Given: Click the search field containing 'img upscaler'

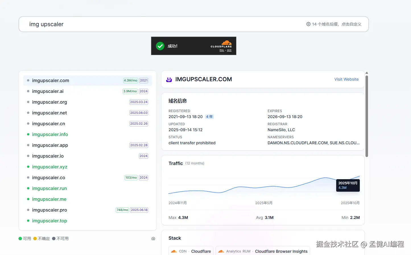Looking at the screenshot, I should coord(194,24).
